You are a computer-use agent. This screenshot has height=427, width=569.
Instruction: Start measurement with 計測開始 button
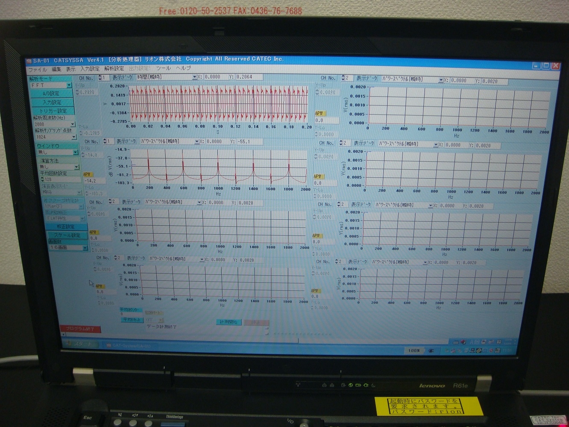[x=229, y=322]
